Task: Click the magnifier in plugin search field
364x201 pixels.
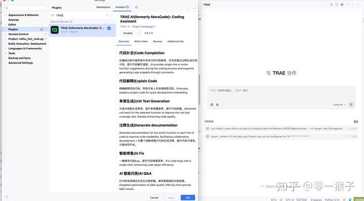Action: (53, 15)
